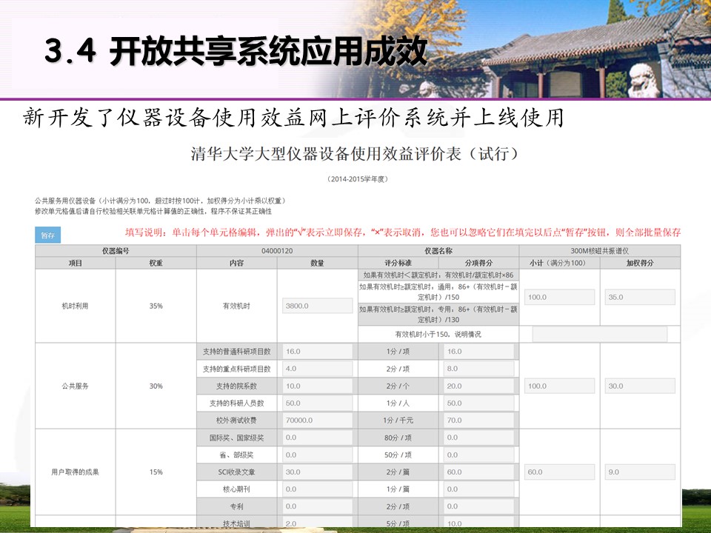Screen dimensions: 711x533
Task: Edit quantity field for 核心期刊
Action: coord(318,489)
